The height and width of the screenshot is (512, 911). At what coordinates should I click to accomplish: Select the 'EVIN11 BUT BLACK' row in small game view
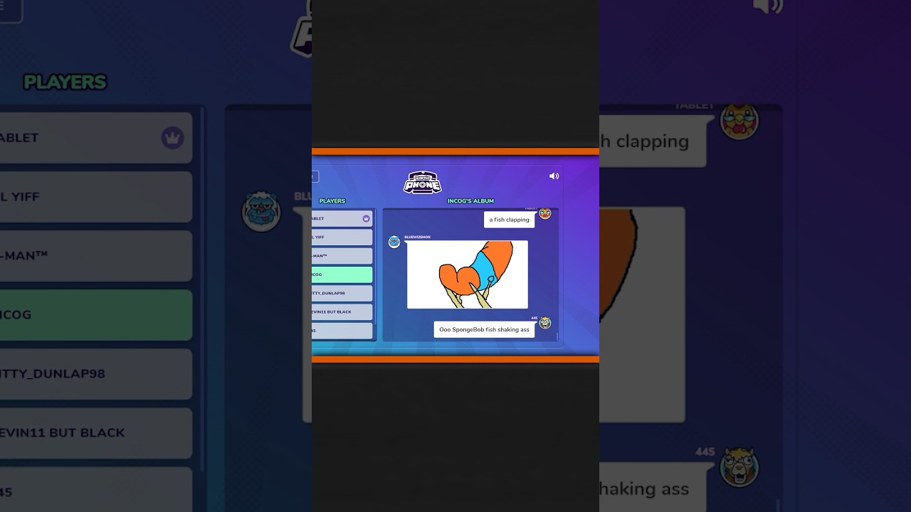pyautogui.click(x=342, y=311)
